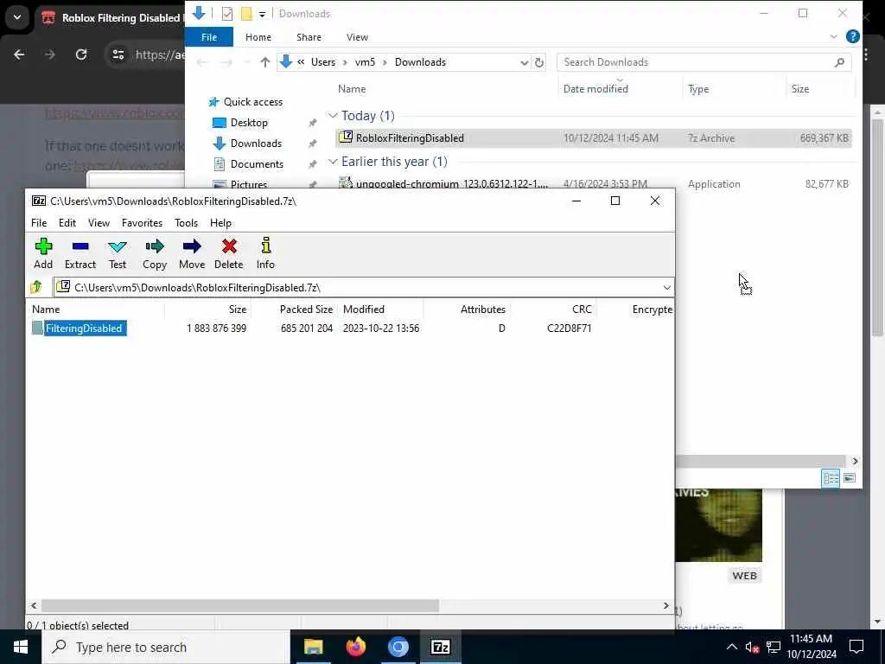Viewport: 885px width, 664px height.
Task: Click the Extract toolbar icon
Action: 80,253
